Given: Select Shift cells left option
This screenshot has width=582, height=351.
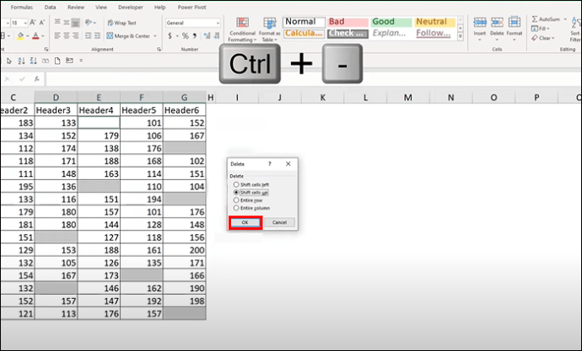Looking at the screenshot, I should point(251,184).
